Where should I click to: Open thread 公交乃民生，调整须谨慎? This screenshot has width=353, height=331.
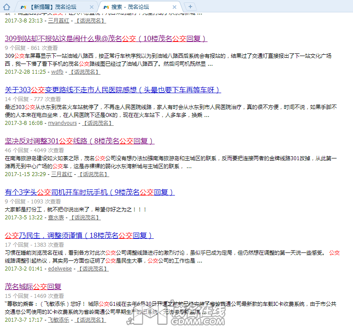pyautogui.click(x=79, y=235)
